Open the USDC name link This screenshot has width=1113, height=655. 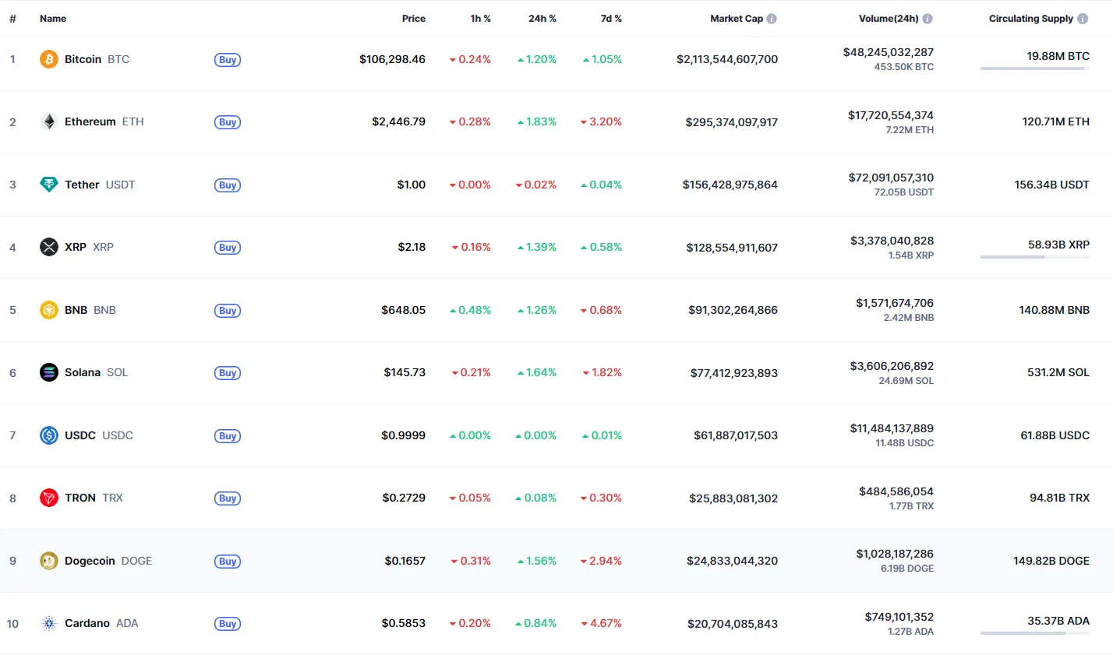tap(99, 435)
